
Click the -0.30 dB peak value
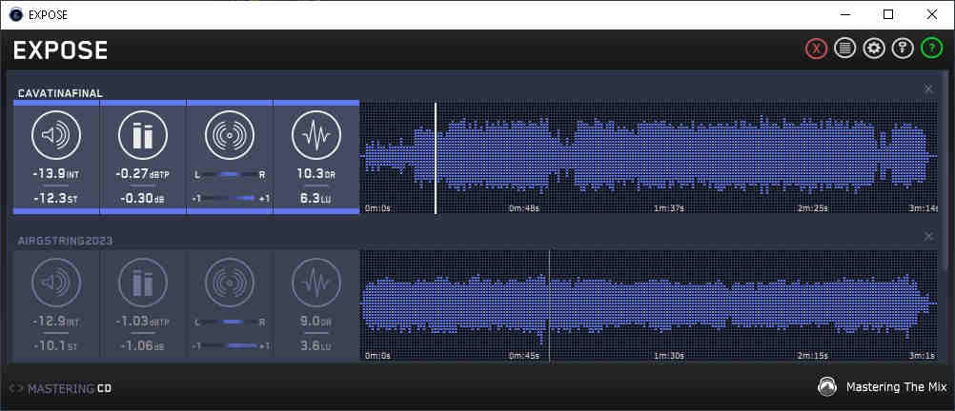[x=143, y=198]
